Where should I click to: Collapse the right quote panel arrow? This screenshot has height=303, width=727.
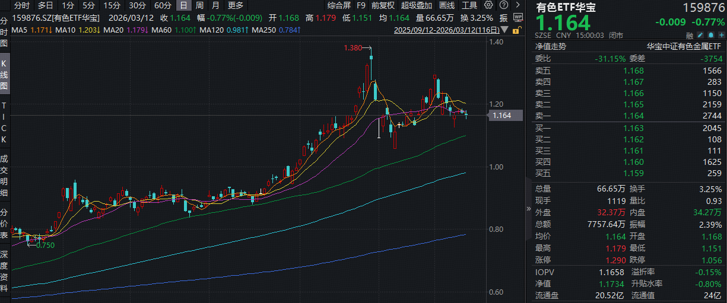tap(528, 209)
